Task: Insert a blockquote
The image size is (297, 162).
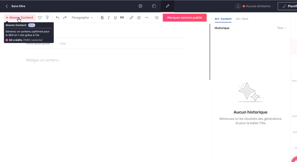Action: (122, 18)
